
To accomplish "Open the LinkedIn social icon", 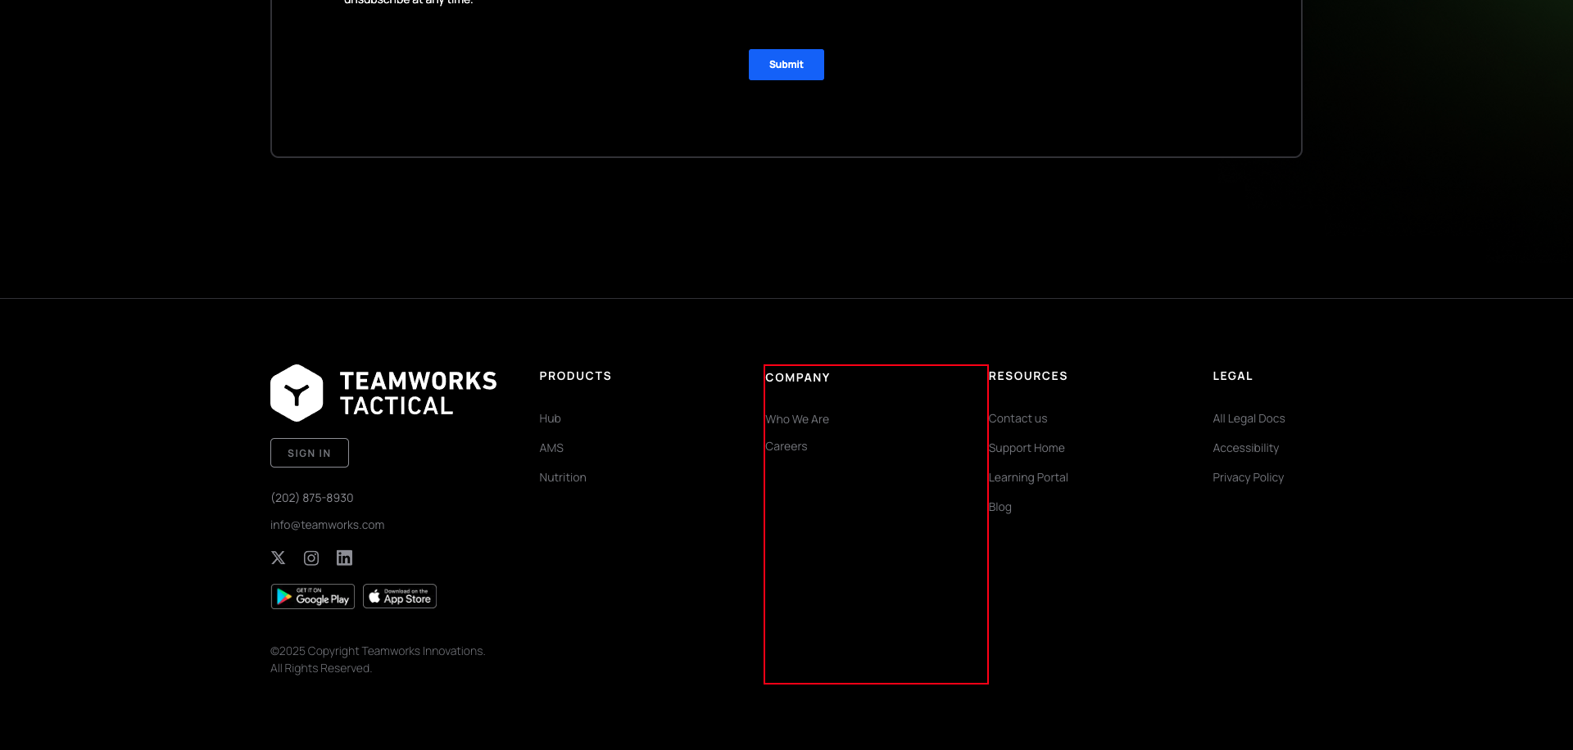I will [344, 558].
